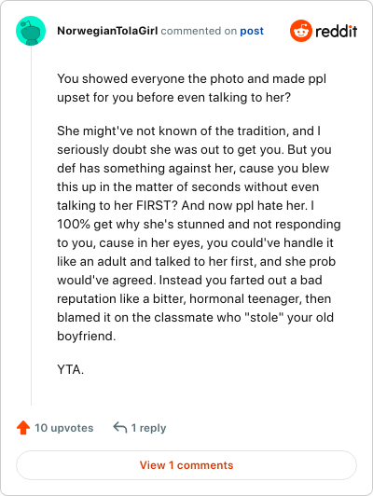Click the "commented on" header text
Viewport: 373px width, 496px height.
(199, 31)
